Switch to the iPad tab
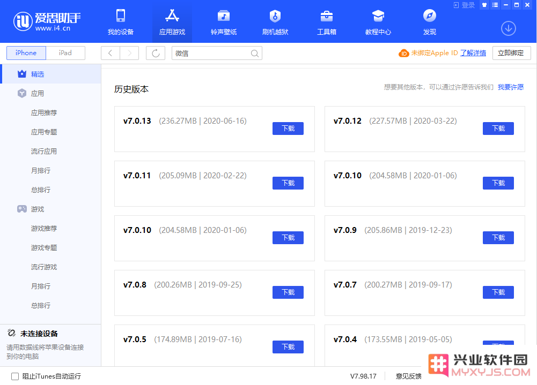Viewport: 537px width, 385px height. [65, 53]
